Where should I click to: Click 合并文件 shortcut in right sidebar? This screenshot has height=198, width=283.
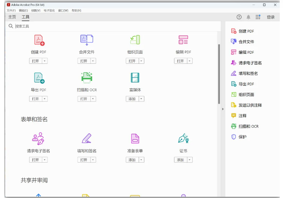point(243,42)
